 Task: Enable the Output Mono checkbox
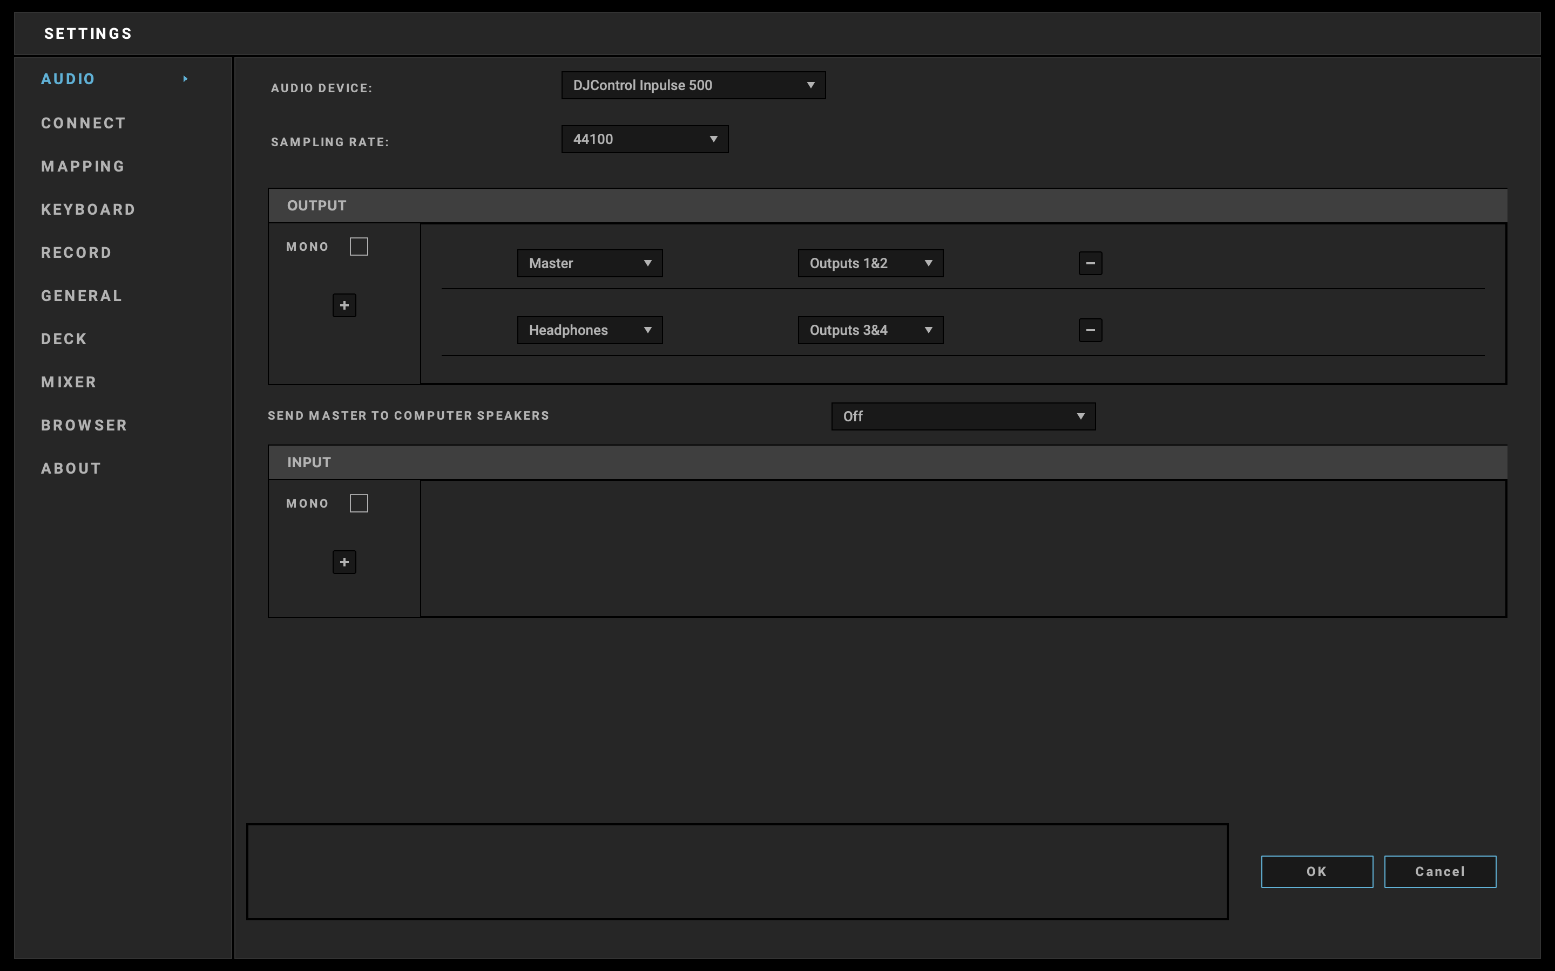(x=359, y=247)
